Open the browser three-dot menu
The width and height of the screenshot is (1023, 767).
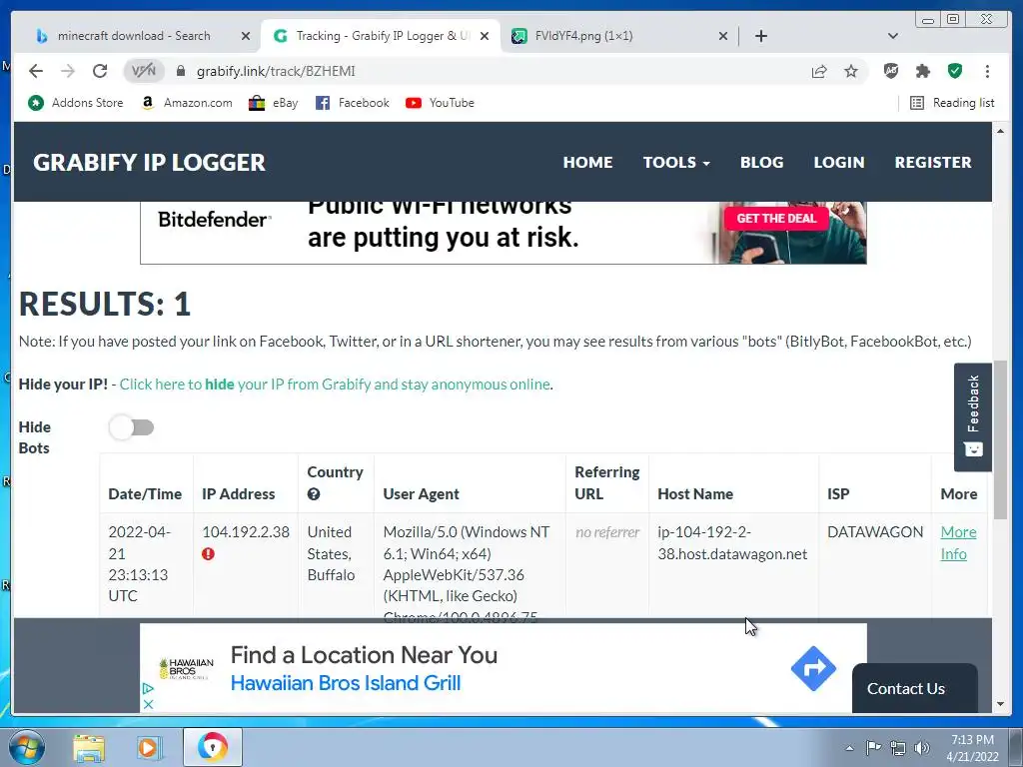point(987,71)
